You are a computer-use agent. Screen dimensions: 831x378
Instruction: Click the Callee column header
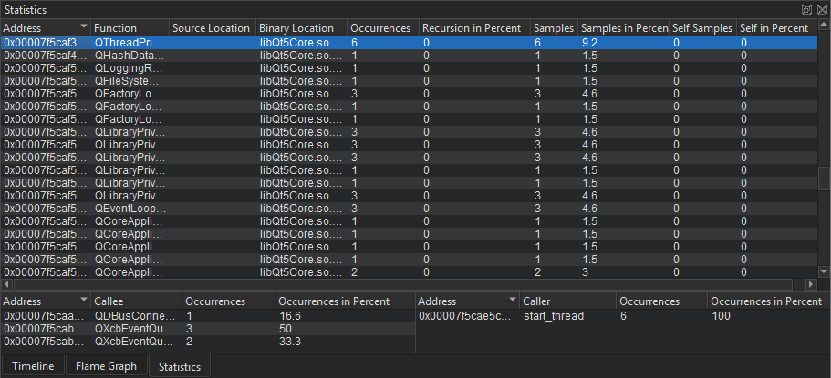(134, 301)
